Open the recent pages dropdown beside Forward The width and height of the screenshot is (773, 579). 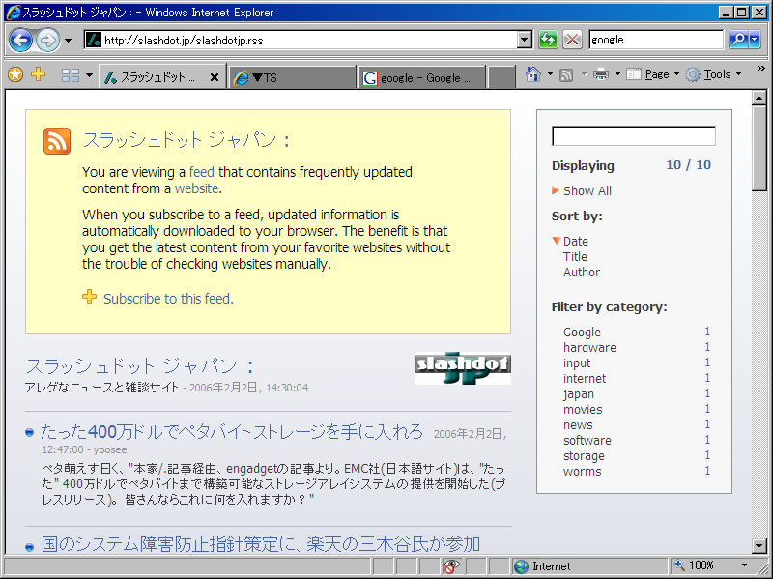[x=68, y=40]
